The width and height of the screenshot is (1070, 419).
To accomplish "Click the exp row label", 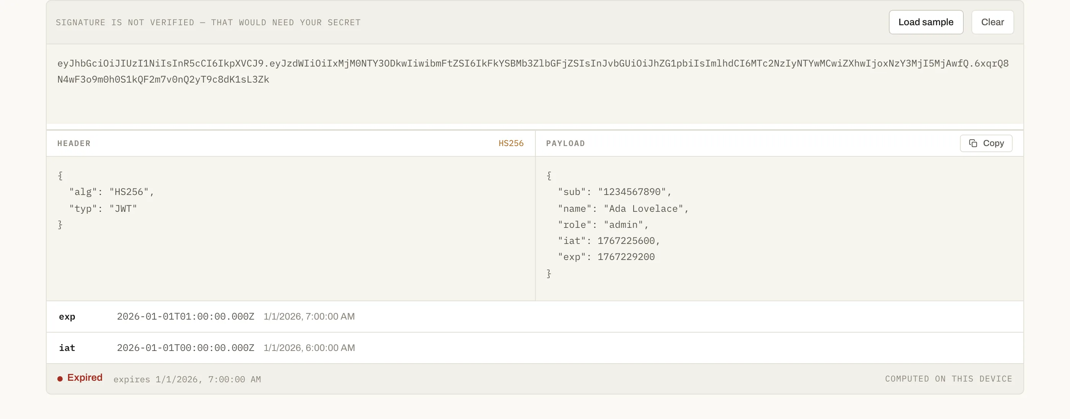I will [67, 317].
